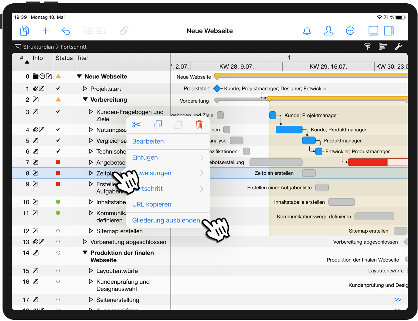418x321 pixels.
Task: Open the filter options with the funnel icon
Action: (368, 46)
